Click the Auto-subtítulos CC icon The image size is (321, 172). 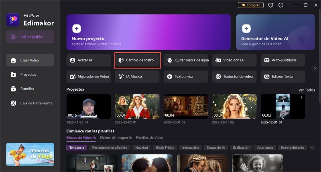click(267, 60)
